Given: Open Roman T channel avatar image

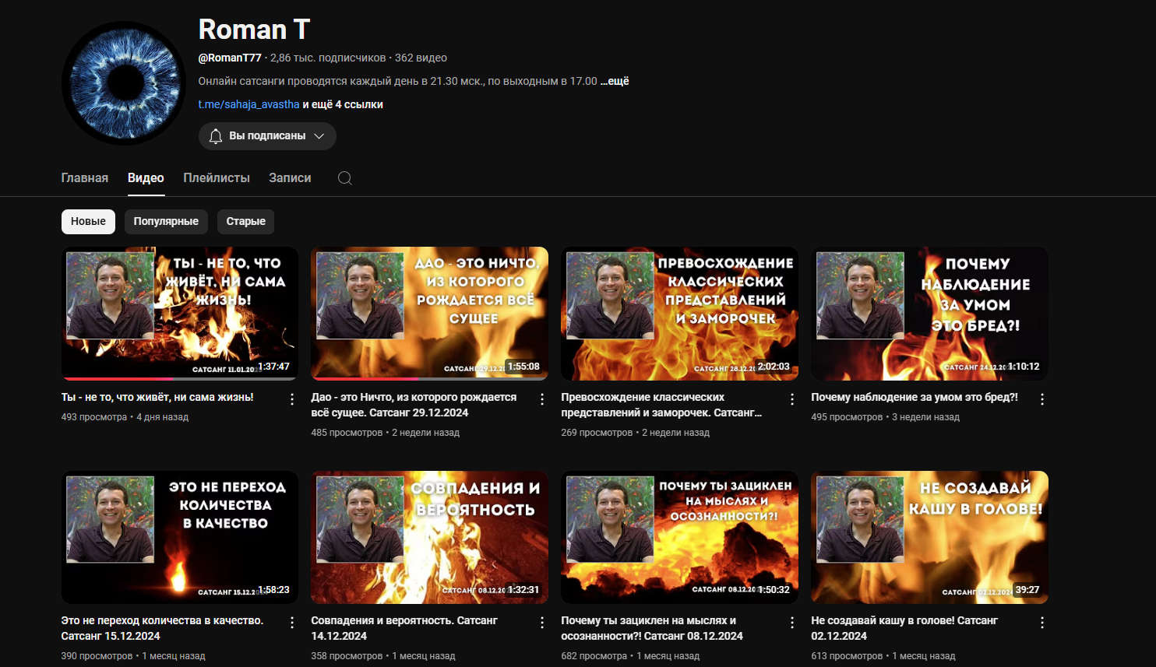Looking at the screenshot, I should tap(124, 83).
